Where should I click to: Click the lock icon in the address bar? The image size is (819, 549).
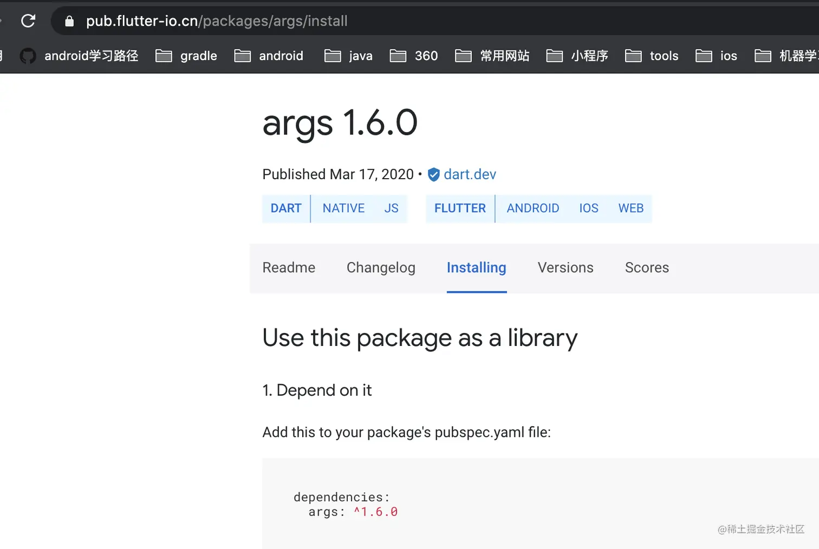point(69,21)
